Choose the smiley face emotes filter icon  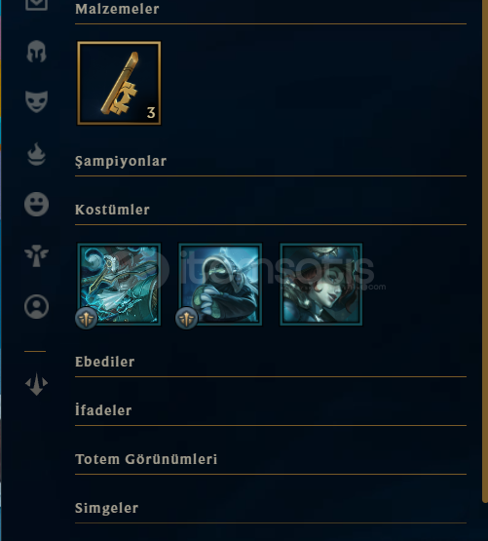click(x=36, y=205)
